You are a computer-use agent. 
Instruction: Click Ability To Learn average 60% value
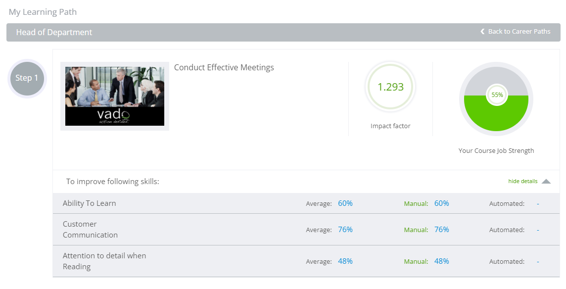pyautogui.click(x=345, y=203)
